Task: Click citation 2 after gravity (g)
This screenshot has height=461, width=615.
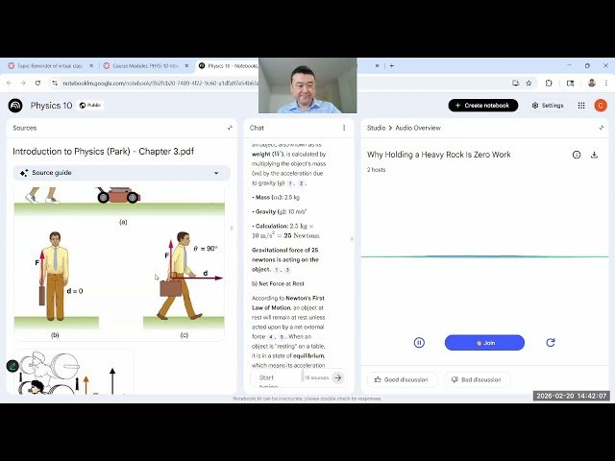Action: (301, 183)
